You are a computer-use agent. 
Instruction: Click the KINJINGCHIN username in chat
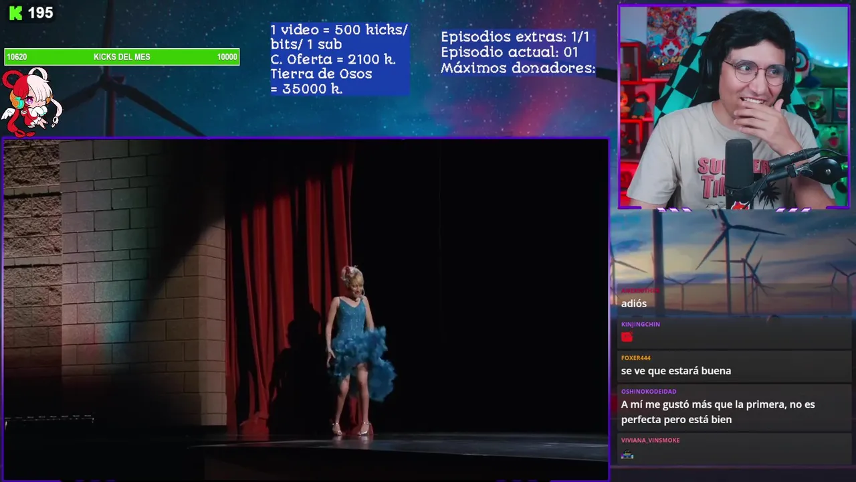pyautogui.click(x=641, y=324)
